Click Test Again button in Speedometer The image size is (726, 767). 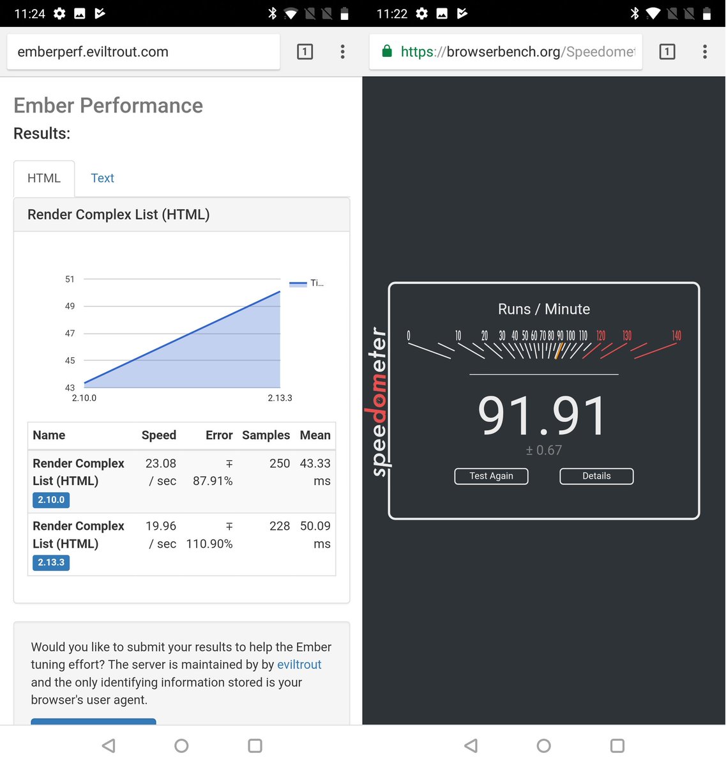pos(491,476)
